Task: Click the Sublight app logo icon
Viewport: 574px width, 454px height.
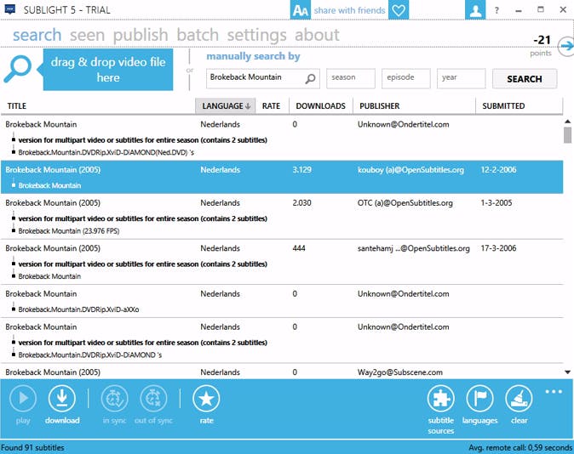Action: coord(10,9)
